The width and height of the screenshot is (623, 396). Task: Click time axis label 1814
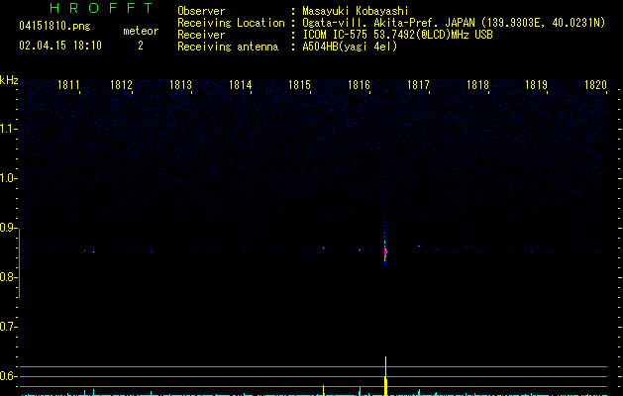pyautogui.click(x=241, y=85)
